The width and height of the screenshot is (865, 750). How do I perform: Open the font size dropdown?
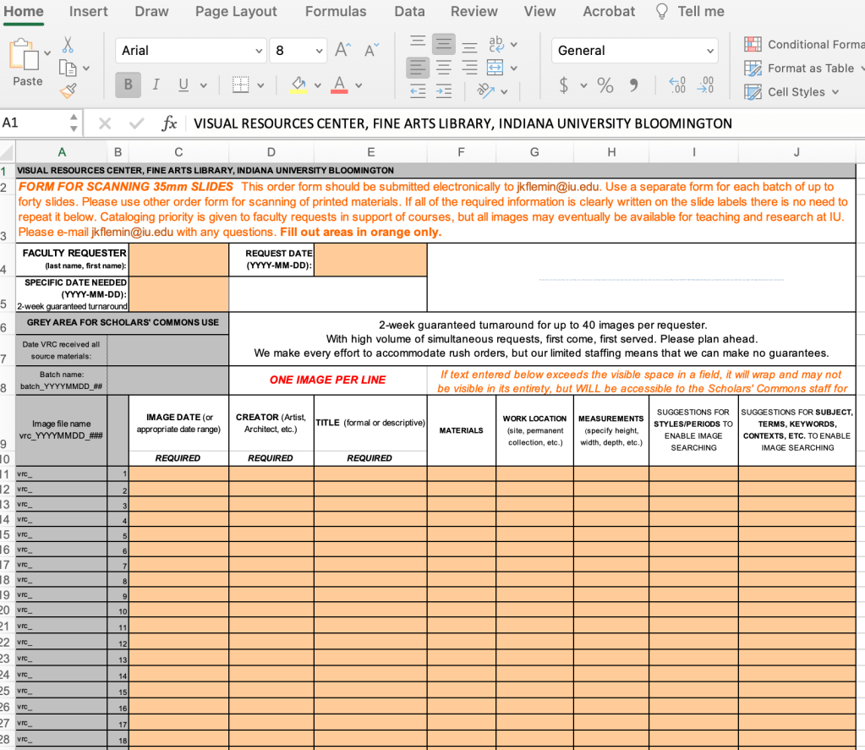pos(320,51)
